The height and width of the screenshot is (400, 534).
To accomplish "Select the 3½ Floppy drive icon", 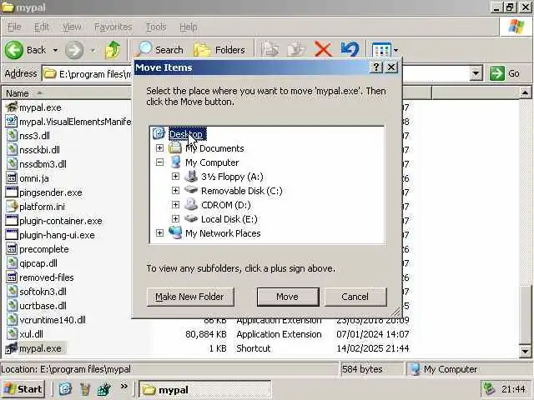I will pos(191,176).
